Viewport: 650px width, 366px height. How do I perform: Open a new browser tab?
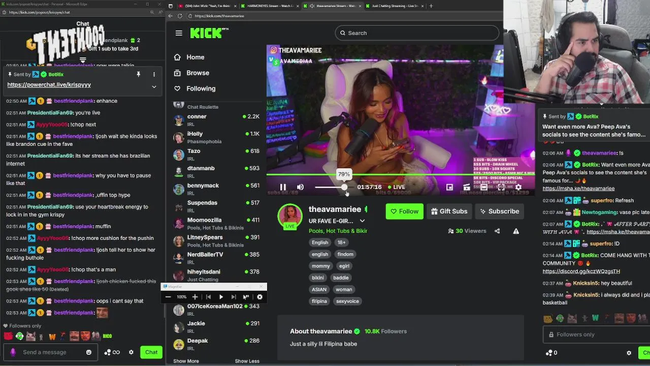[x=431, y=6]
